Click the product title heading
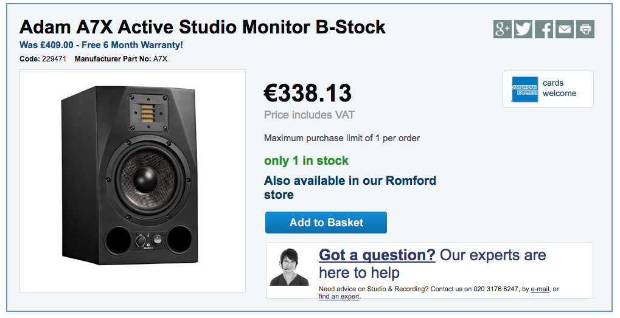 pyautogui.click(x=203, y=27)
